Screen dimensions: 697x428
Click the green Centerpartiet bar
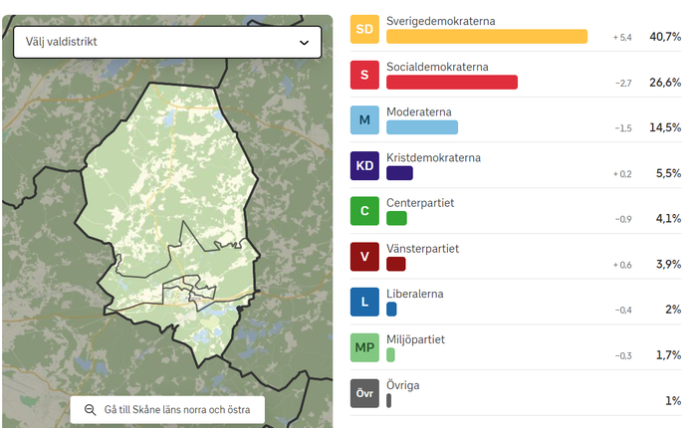[396, 218]
